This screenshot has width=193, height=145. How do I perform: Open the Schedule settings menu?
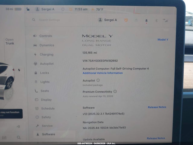(45, 108)
